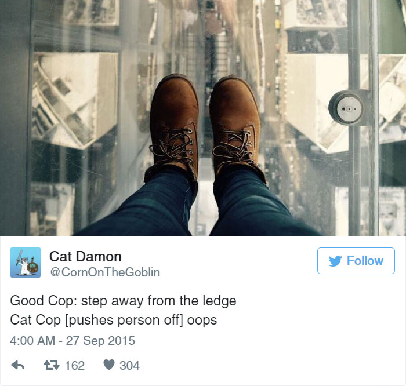Viewport: 406px width, 386px height.
Task: View the 162 retweets count
Action: pyautogui.click(x=75, y=366)
